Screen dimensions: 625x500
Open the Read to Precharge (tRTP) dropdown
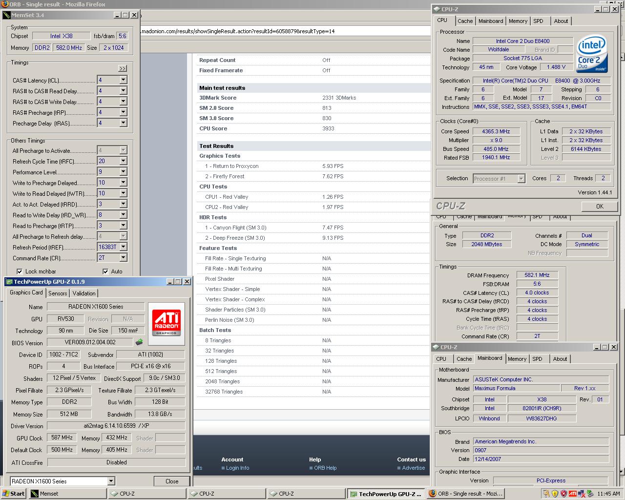(x=123, y=226)
